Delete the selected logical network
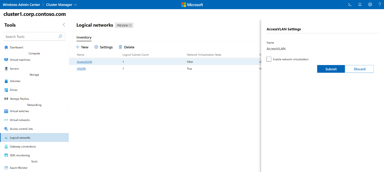 126,47
